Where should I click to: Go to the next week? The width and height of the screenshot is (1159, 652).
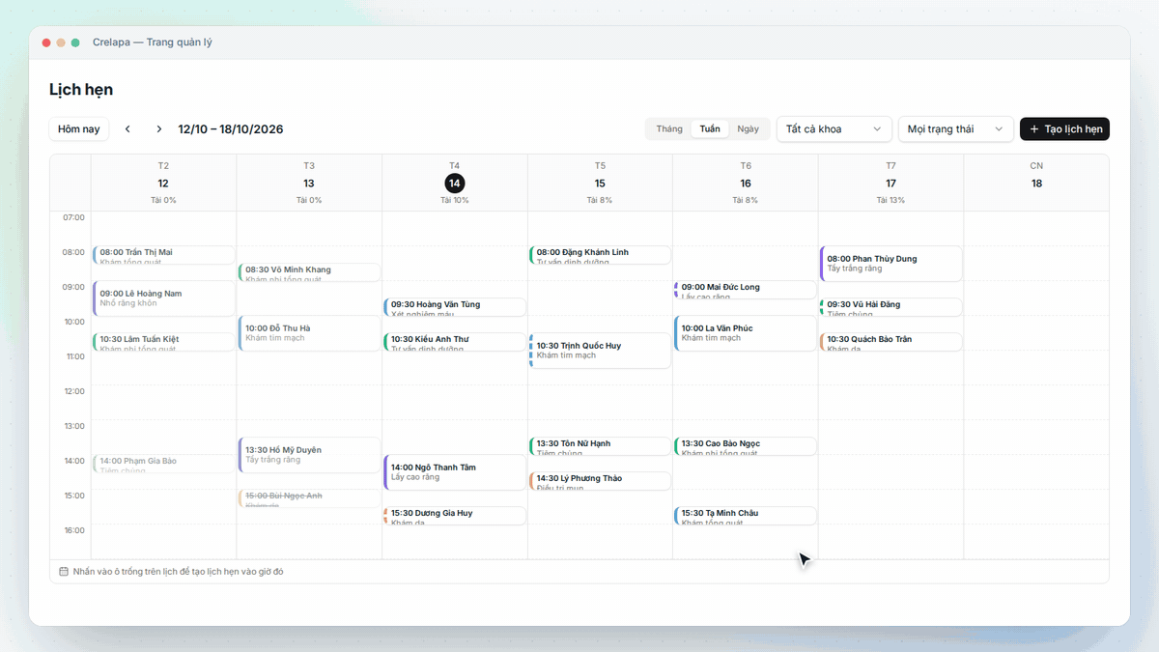pos(159,129)
